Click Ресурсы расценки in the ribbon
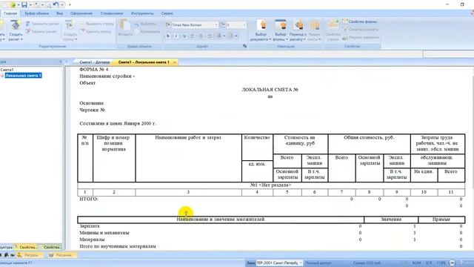The width and height of the screenshot is (474, 267). pos(361,38)
